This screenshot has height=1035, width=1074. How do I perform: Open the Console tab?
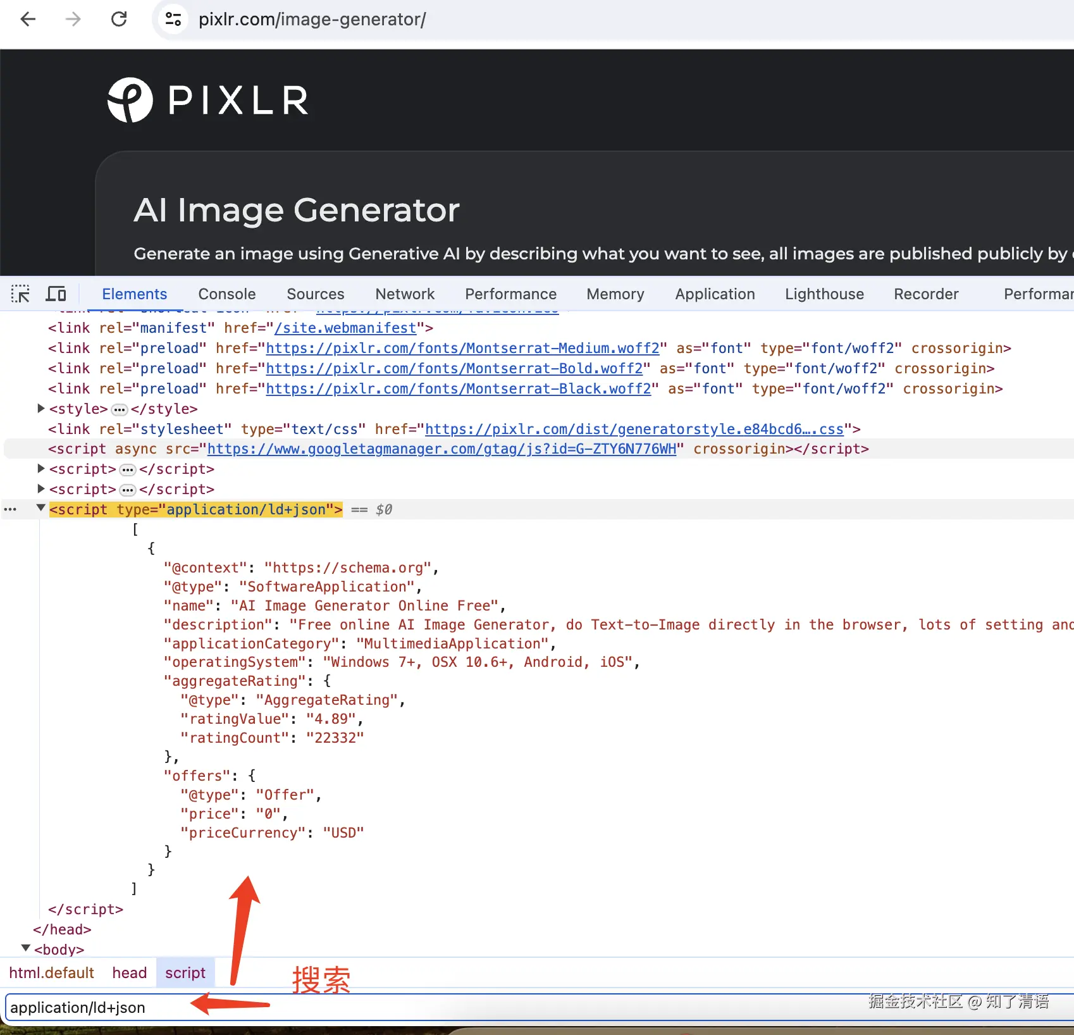(x=226, y=294)
